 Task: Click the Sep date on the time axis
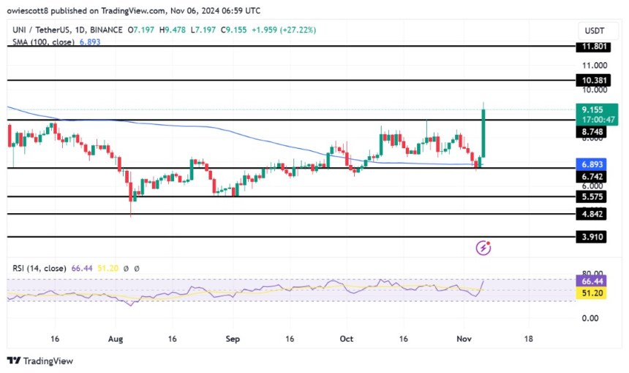click(233, 339)
